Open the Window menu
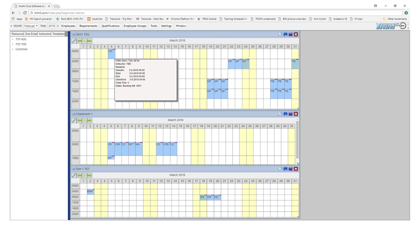This screenshot has height=225, width=418. 181,26
